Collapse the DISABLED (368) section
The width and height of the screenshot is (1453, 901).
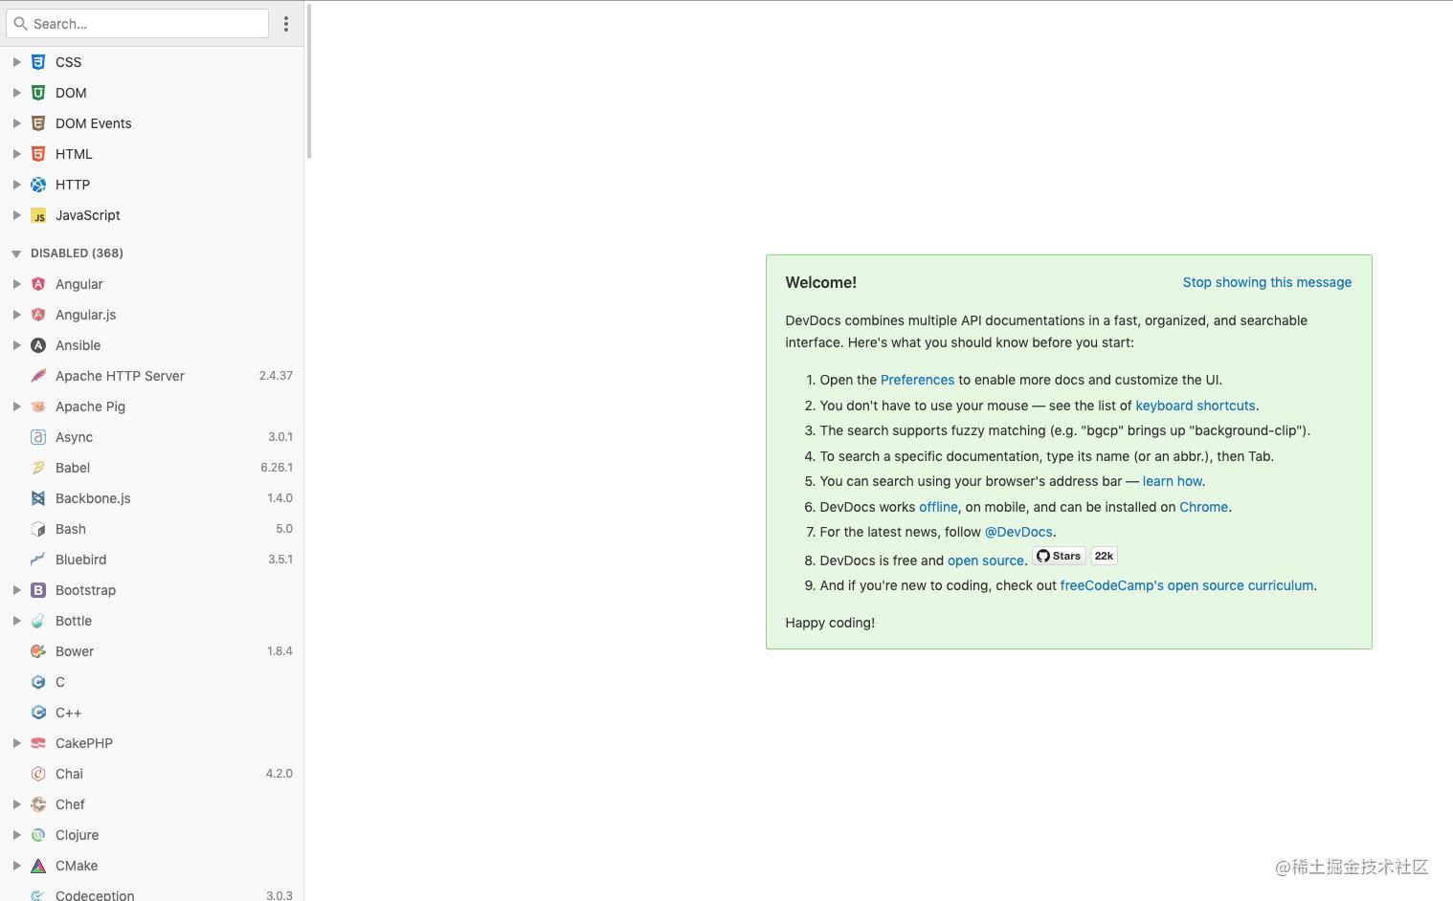coord(16,253)
